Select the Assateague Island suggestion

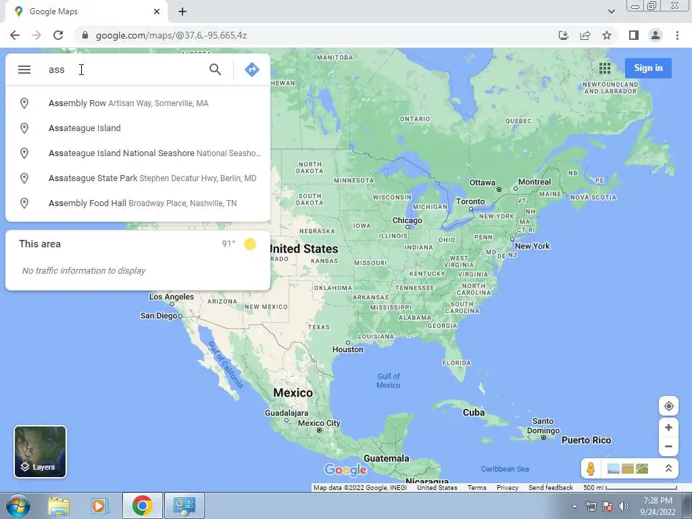(138, 128)
